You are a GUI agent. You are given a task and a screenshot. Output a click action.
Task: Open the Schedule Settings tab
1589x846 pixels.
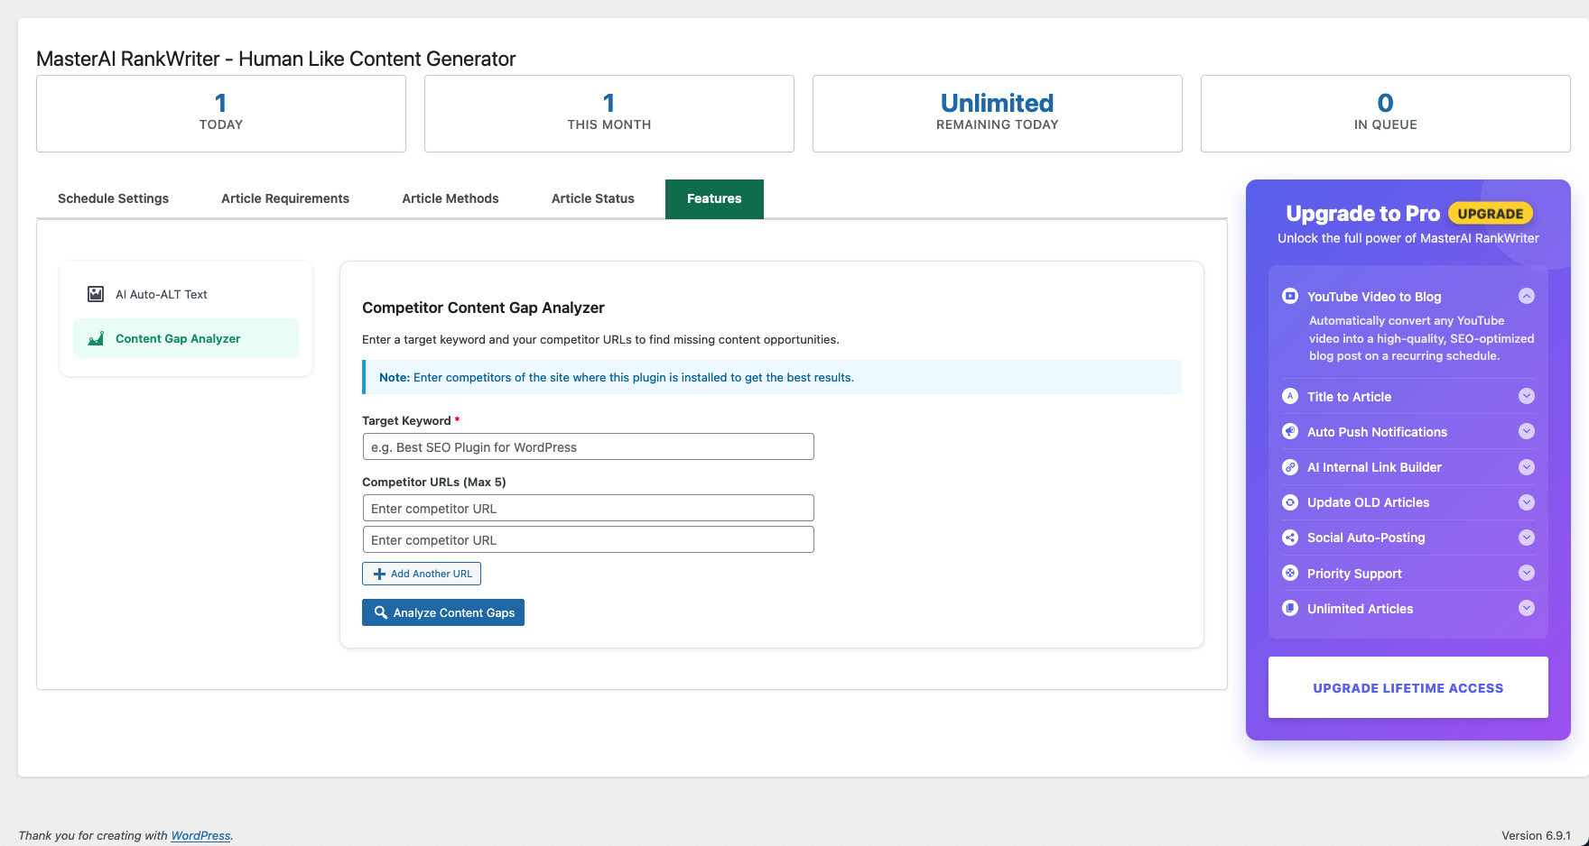coord(113,198)
